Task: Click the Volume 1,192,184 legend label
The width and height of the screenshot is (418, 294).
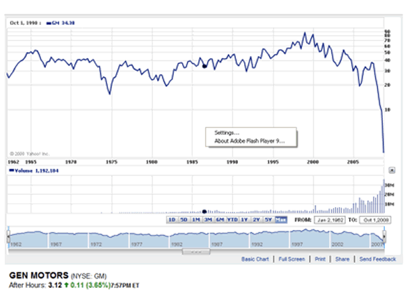Action: 34,171
